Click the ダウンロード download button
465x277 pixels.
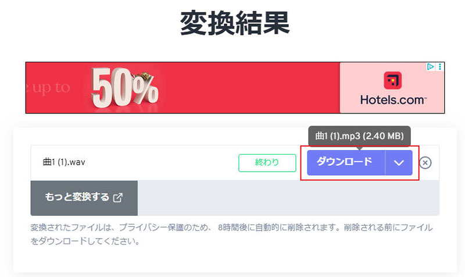345,162
